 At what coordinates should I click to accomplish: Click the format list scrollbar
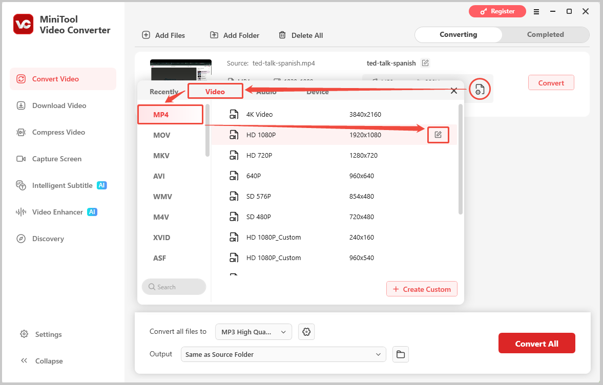pyautogui.click(x=207, y=130)
